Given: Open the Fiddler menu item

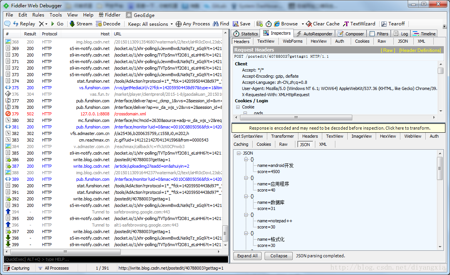Looking at the screenshot, I should coord(110,15).
